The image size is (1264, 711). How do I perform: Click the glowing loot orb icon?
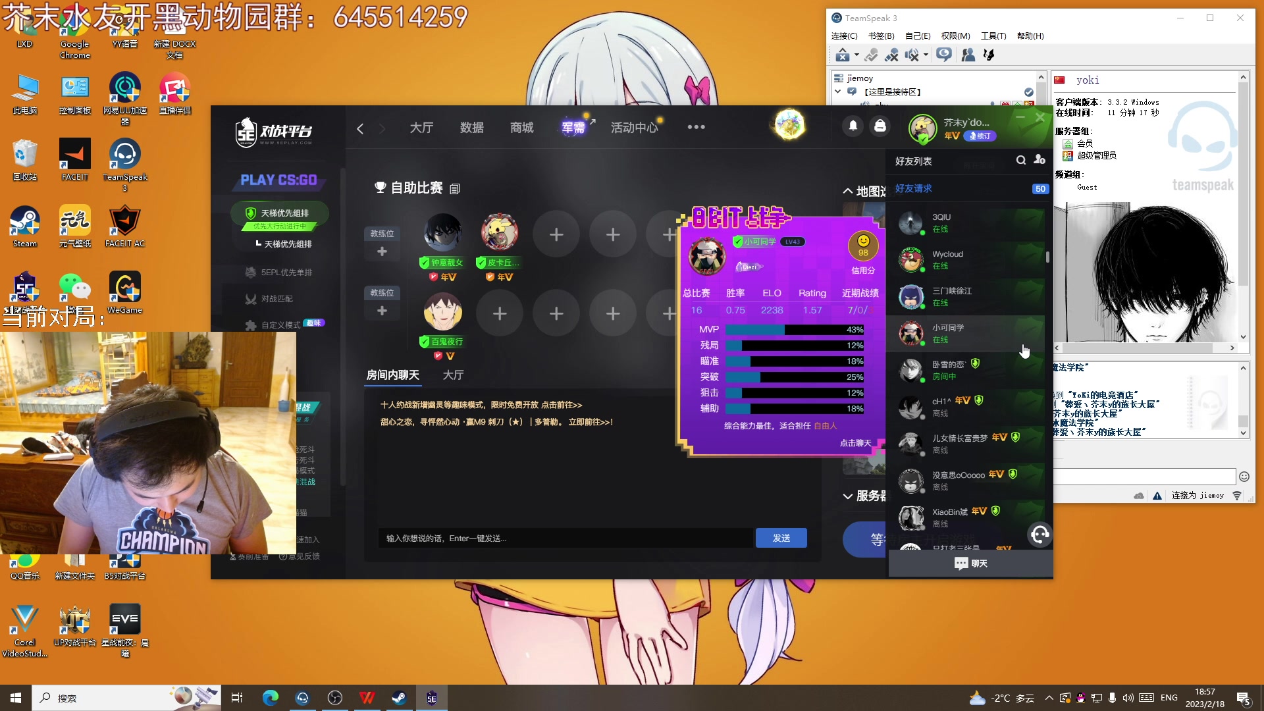point(789,124)
